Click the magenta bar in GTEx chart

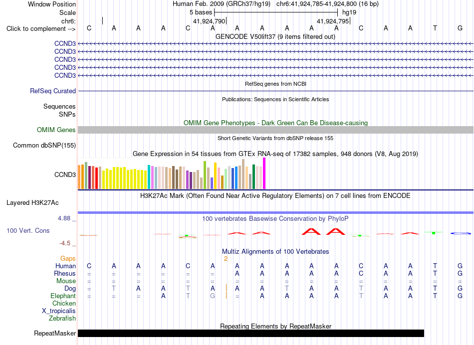click(x=264, y=173)
